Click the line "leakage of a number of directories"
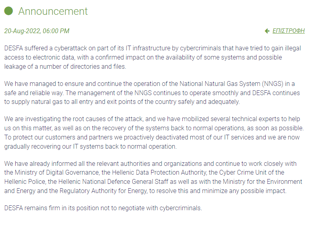The width and height of the screenshot is (315, 227). pyautogui.click(x=65, y=66)
